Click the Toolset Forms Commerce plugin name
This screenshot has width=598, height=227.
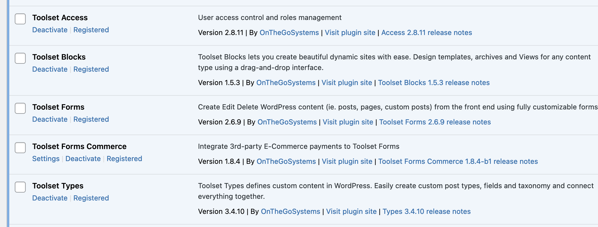(x=79, y=146)
